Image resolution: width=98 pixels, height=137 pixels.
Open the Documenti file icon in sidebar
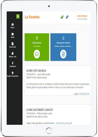point(13,44)
